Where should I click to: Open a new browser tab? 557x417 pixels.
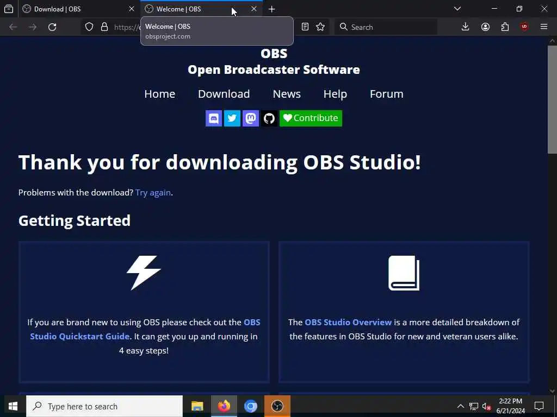(272, 9)
